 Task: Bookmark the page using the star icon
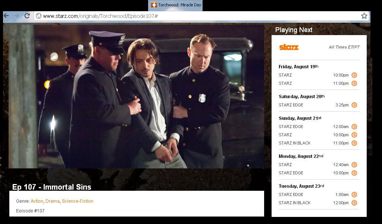[364, 16]
